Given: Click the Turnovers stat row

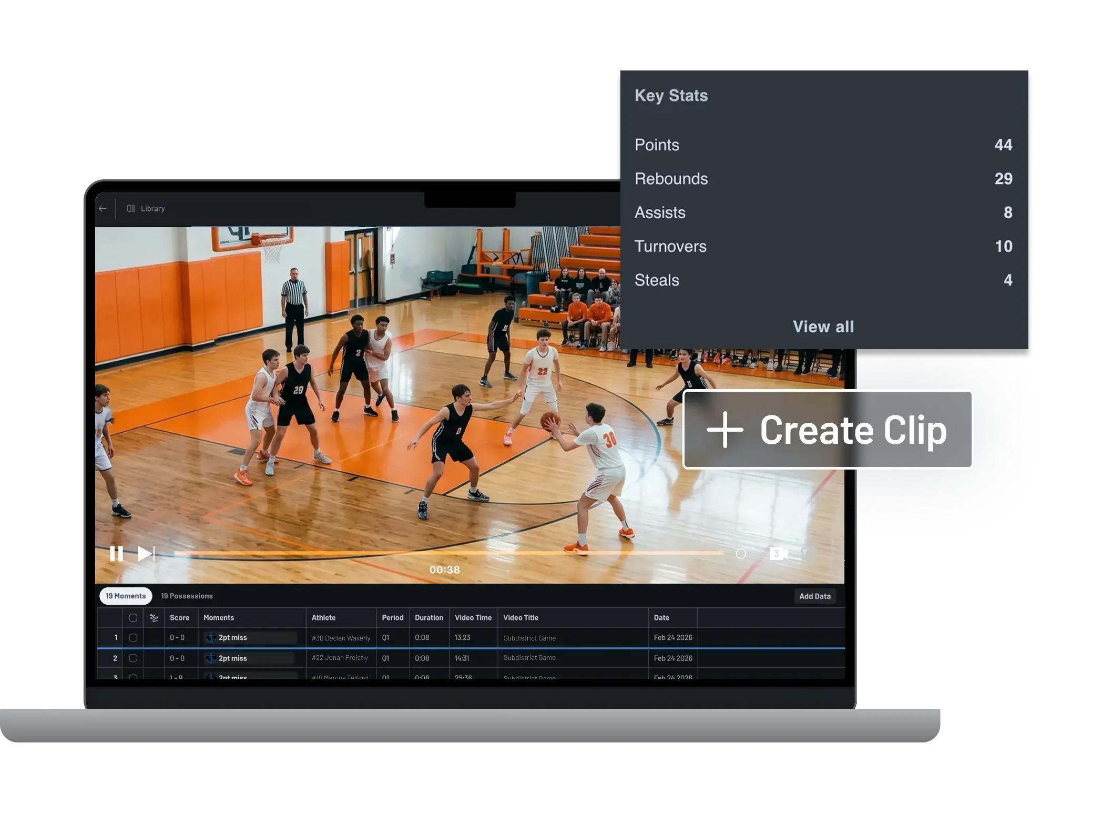Looking at the screenshot, I should [x=824, y=246].
